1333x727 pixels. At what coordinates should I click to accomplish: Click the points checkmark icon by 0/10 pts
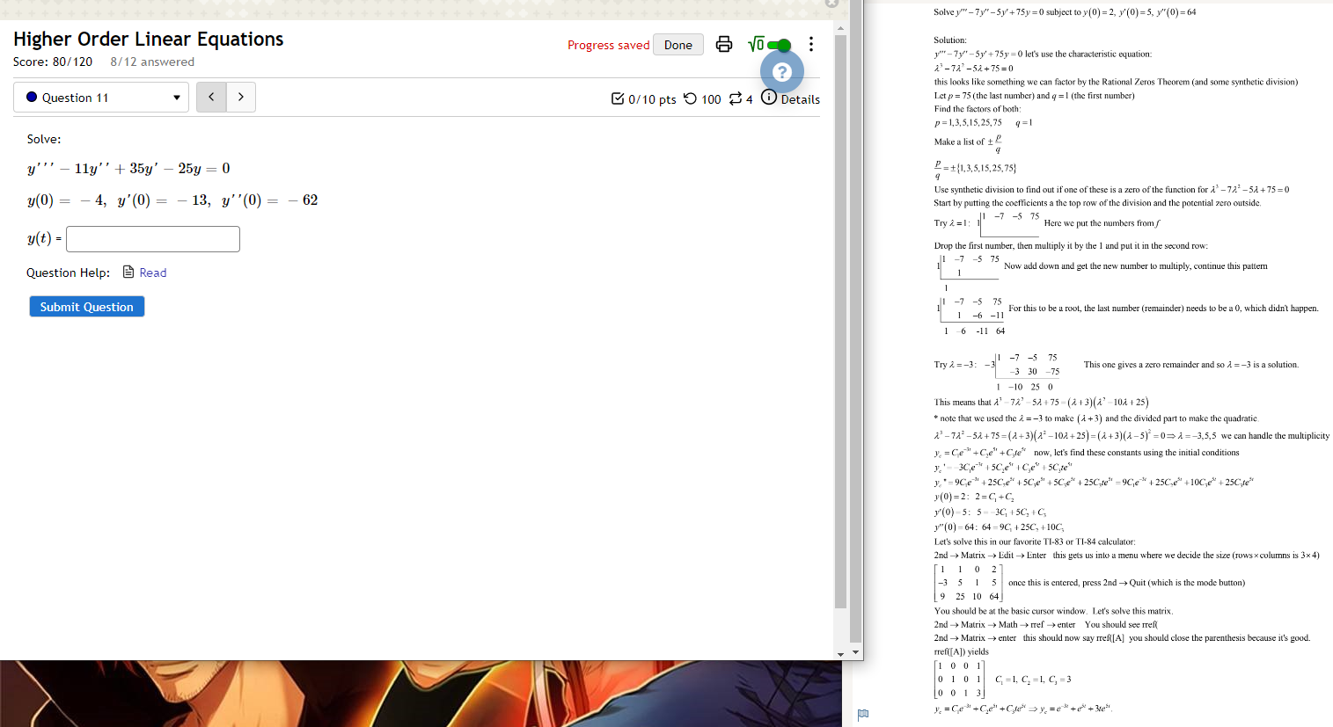click(618, 98)
